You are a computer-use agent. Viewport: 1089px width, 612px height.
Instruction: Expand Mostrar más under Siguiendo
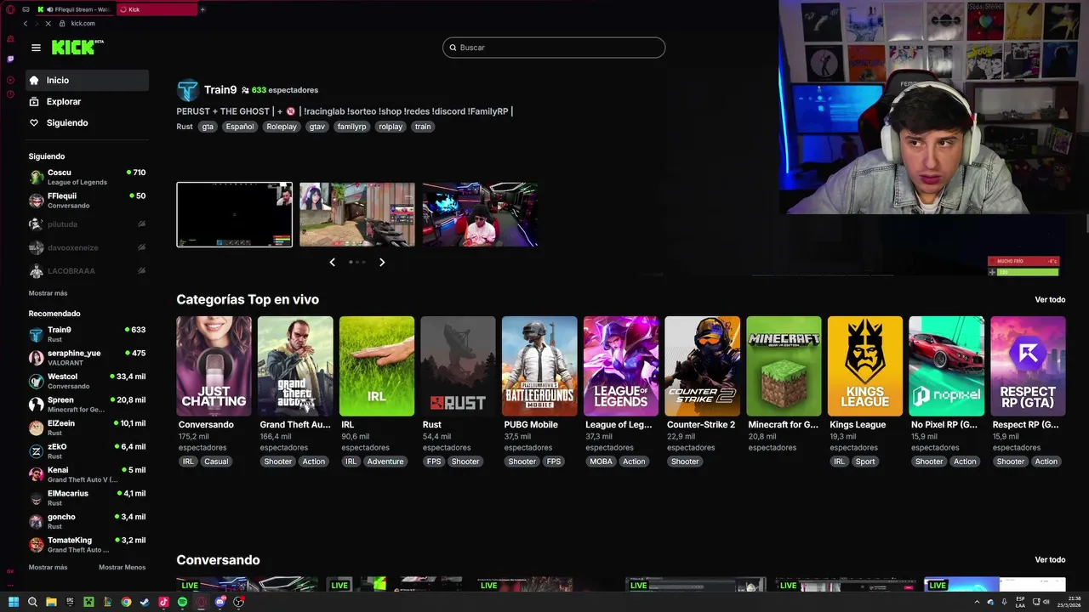click(48, 293)
